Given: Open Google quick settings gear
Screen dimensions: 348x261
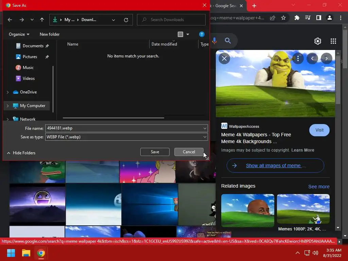Looking at the screenshot, I should pos(318,41).
